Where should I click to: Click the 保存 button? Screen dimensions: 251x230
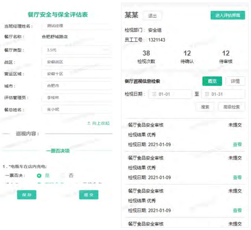26,195
